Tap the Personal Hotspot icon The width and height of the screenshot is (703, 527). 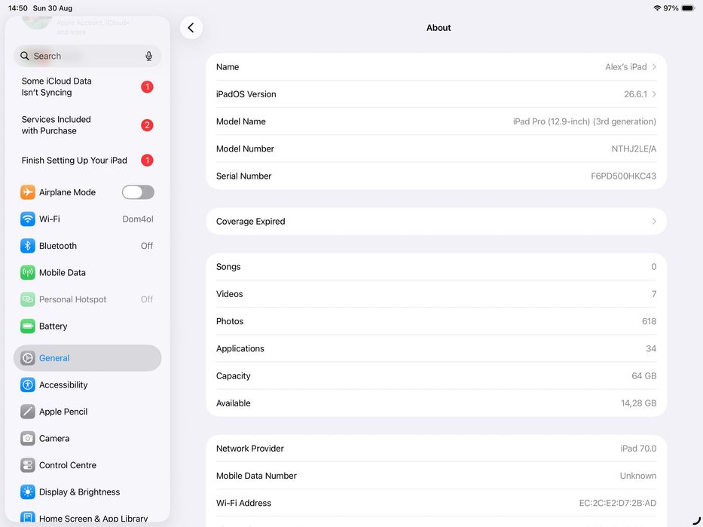(x=28, y=299)
